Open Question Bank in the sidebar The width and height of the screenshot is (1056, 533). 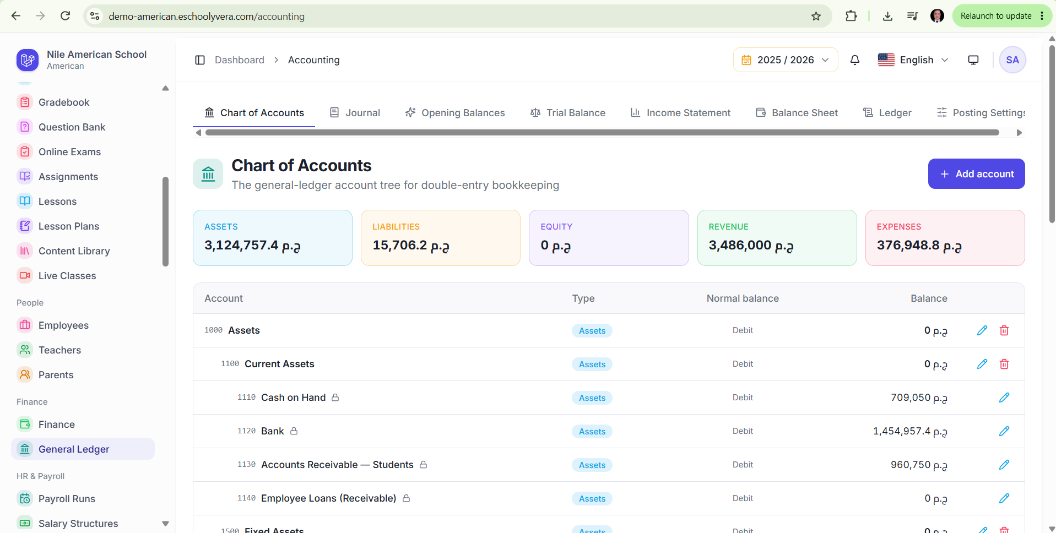click(x=83, y=127)
